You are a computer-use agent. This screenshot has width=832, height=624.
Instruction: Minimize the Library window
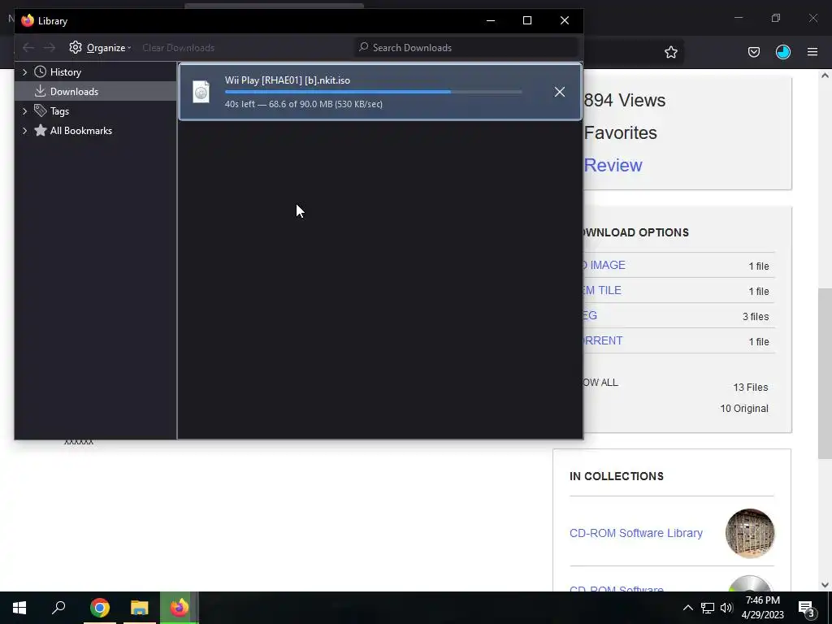(491, 20)
